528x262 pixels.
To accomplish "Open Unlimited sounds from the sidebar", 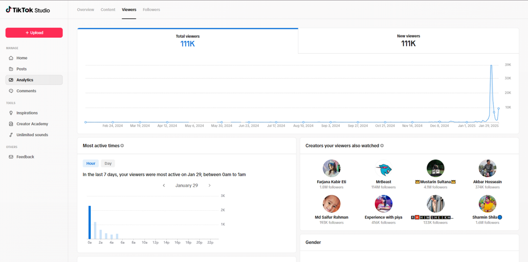I will 34,135.
